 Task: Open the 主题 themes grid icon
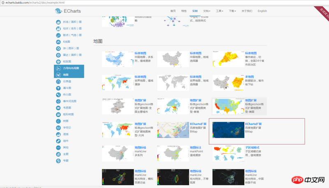pyautogui.click(x=58, y=154)
